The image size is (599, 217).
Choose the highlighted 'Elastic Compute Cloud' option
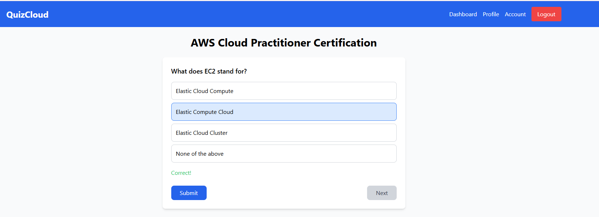tap(284, 112)
